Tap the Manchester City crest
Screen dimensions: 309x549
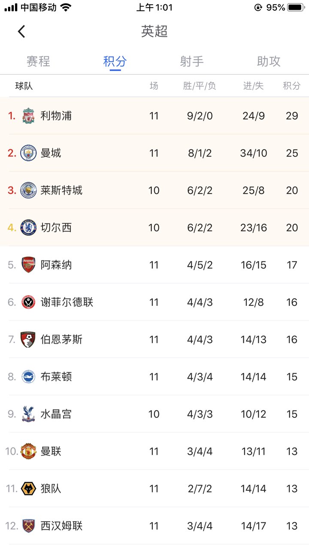pos(28,153)
